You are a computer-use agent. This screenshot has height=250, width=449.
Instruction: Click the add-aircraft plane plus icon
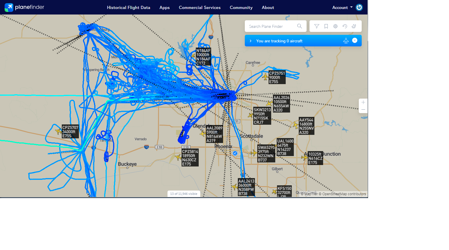pyautogui.click(x=354, y=26)
